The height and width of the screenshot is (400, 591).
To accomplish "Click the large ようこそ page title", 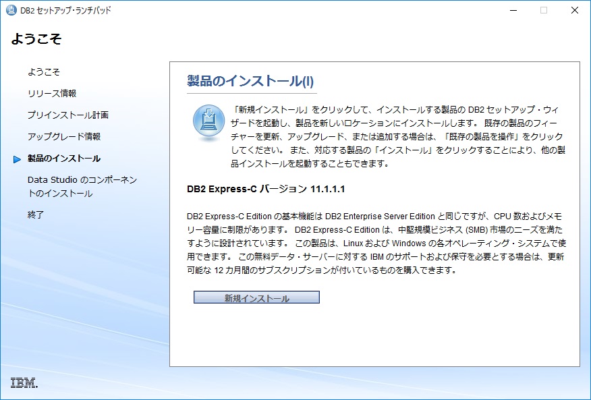I will [x=36, y=39].
